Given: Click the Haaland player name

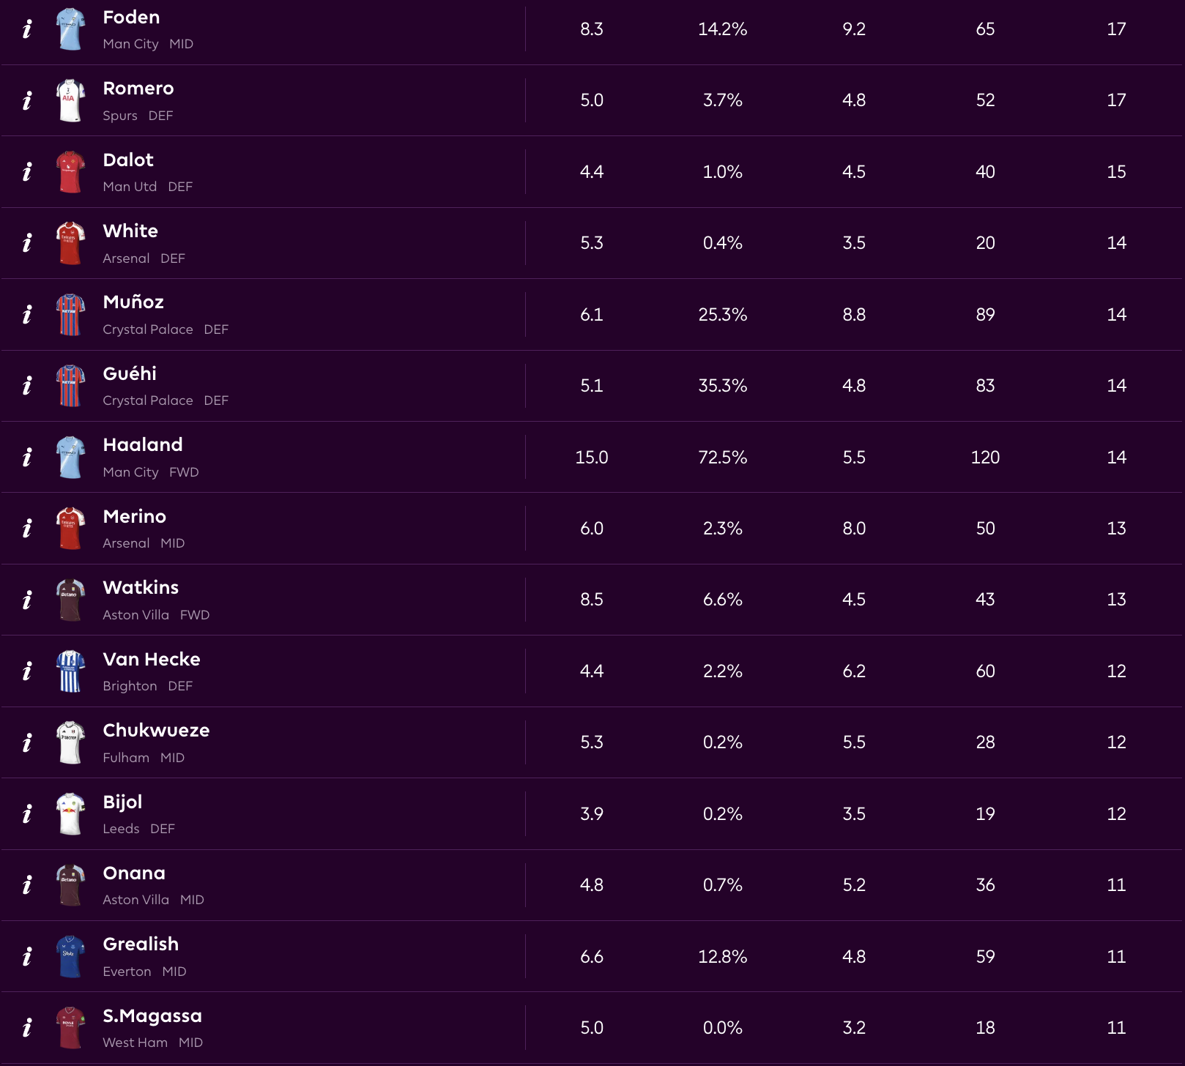Looking at the screenshot, I should coord(143,445).
